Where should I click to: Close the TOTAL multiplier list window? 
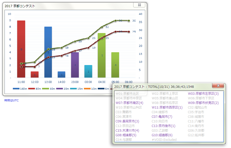point(218,86)
